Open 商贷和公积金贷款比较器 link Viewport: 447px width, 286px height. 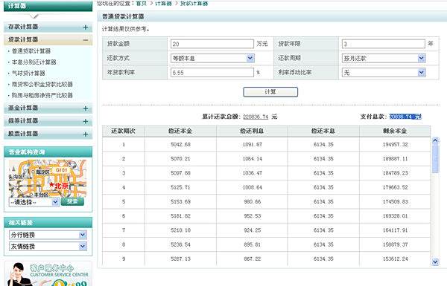(x=42, y=85)
